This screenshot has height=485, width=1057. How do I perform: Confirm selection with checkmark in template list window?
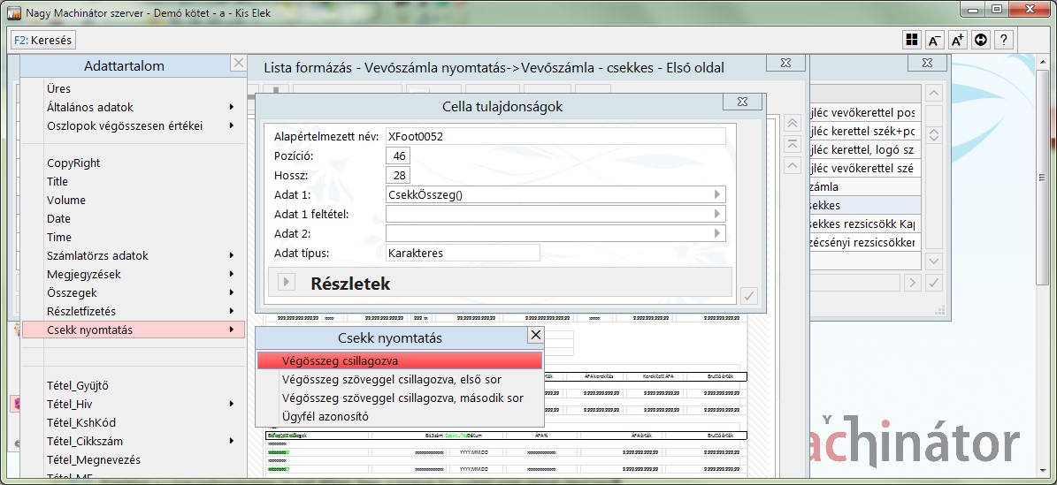(x=934, y=282)
